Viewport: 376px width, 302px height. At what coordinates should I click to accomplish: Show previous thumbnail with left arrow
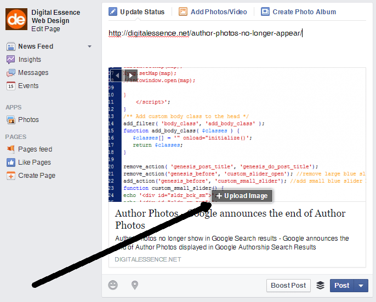click(117, 75)
